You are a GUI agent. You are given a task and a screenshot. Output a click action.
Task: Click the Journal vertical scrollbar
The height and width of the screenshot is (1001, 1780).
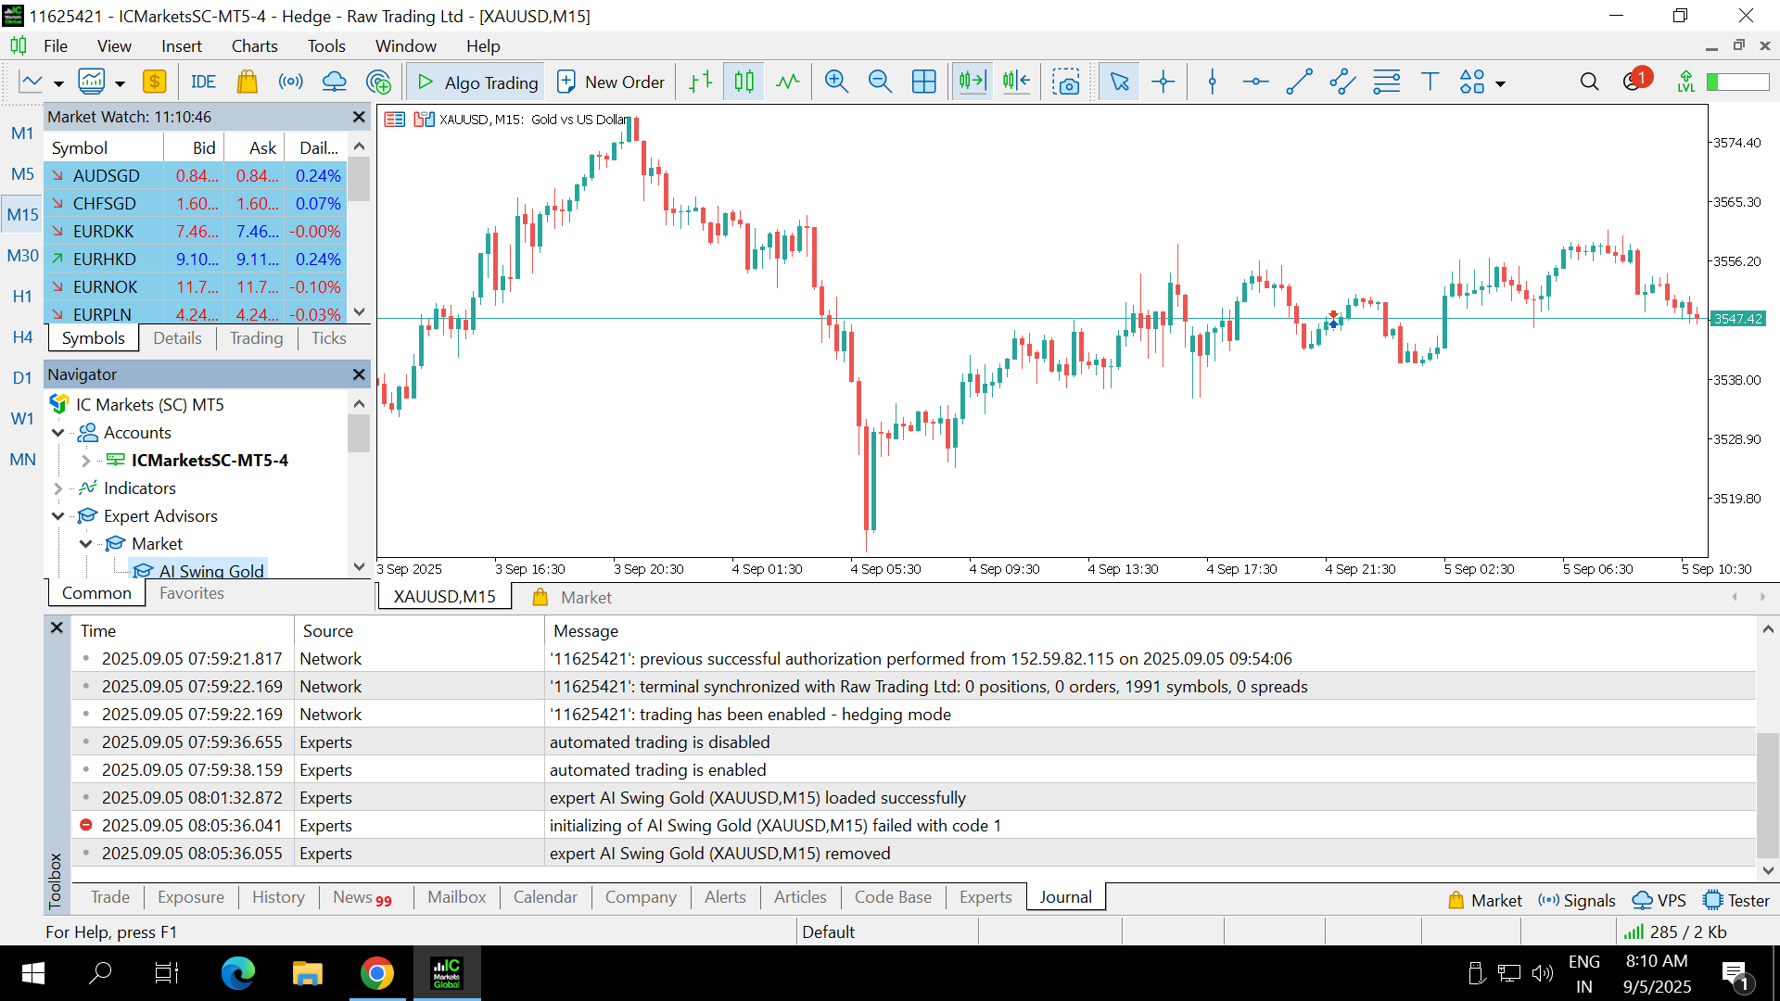coord(1767,797)
